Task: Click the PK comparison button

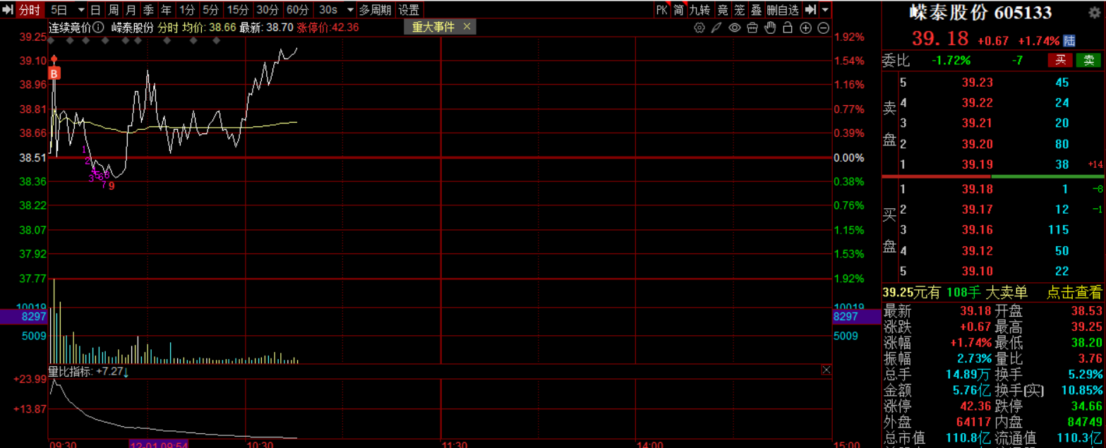Action: coord(661,10)
